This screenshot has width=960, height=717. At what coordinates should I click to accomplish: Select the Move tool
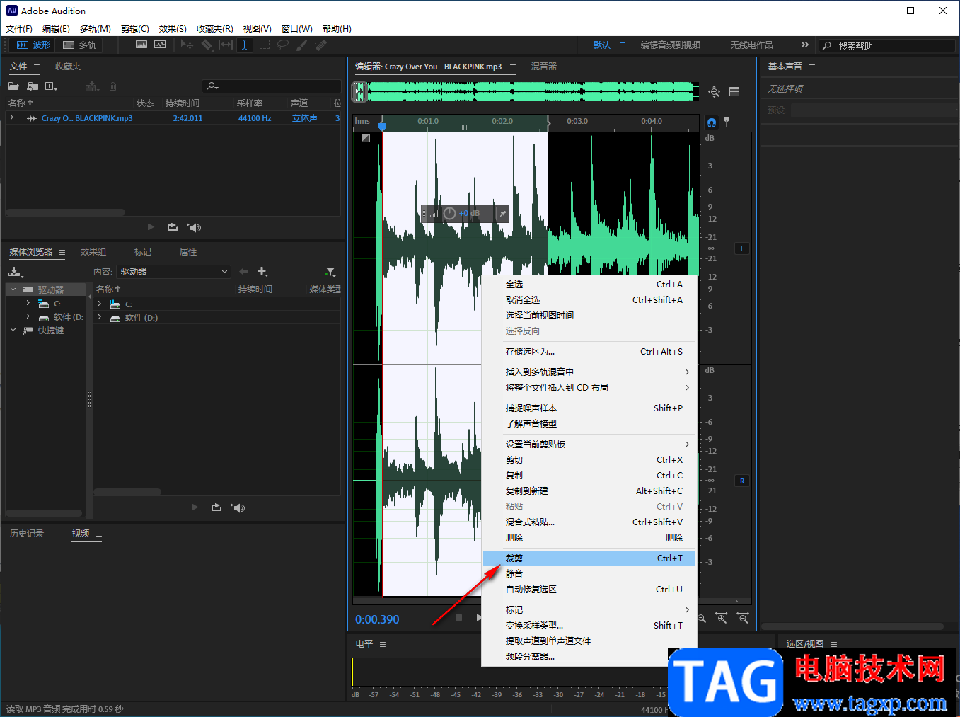(x=187, y=45)
